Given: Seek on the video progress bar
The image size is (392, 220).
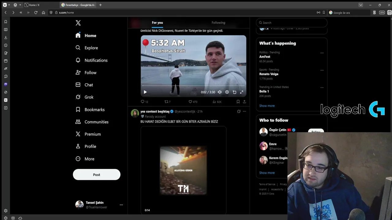Looking at the screenshot, I should pyautogui.click(x=194, y=86).
